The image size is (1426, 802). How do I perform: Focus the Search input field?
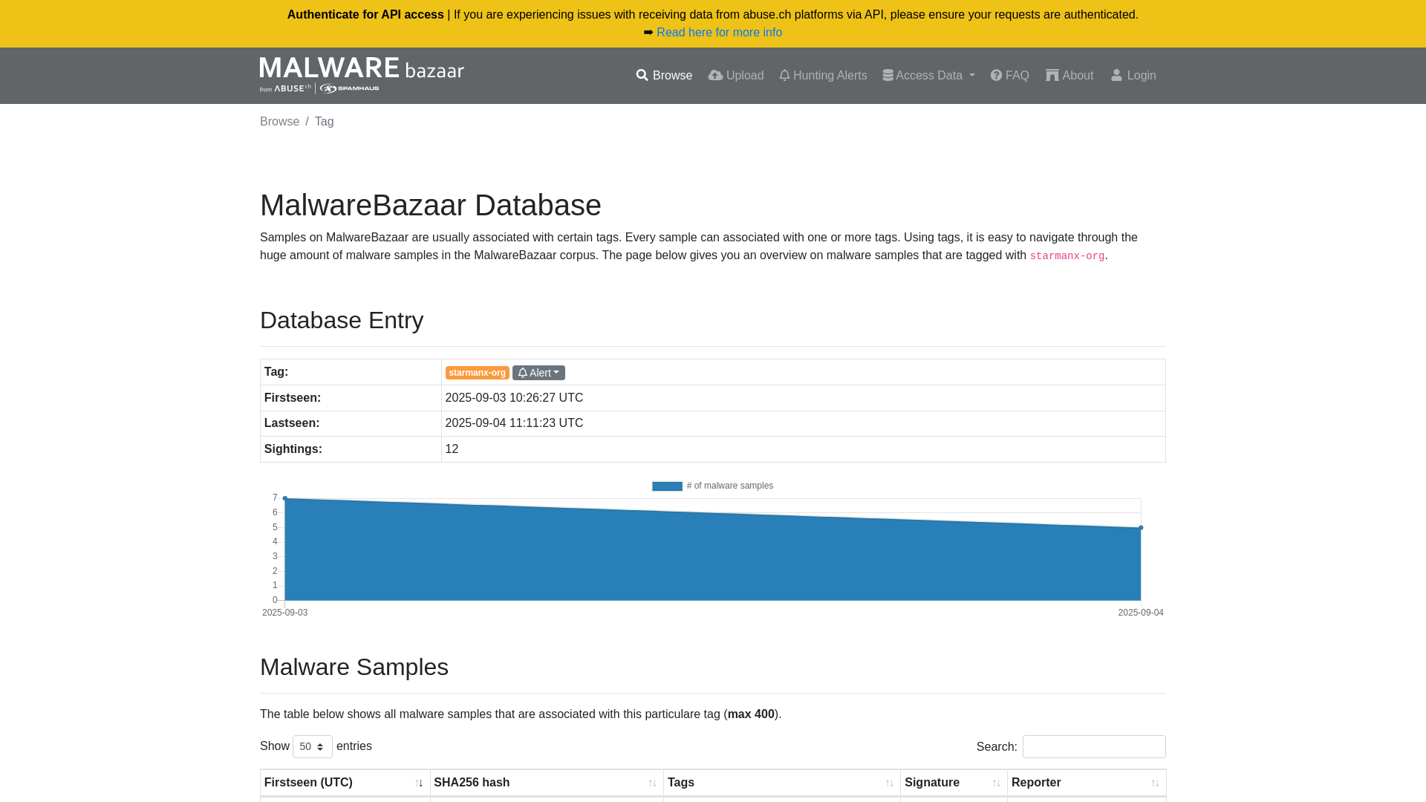tap(1094, 746)
